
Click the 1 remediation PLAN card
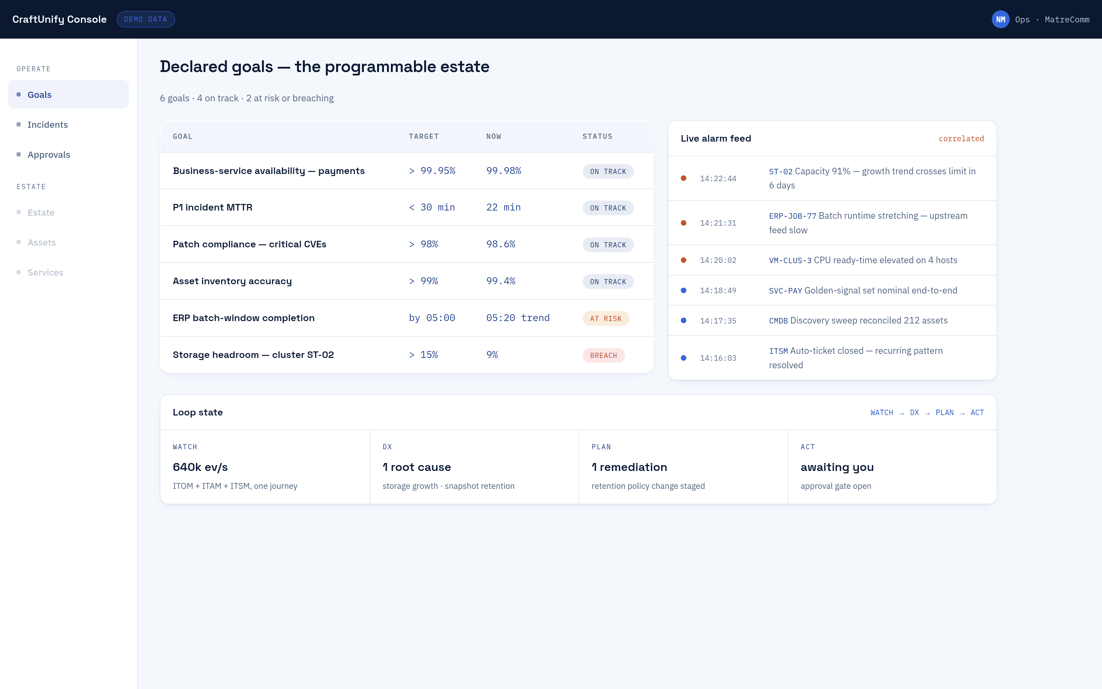point(683,467)
